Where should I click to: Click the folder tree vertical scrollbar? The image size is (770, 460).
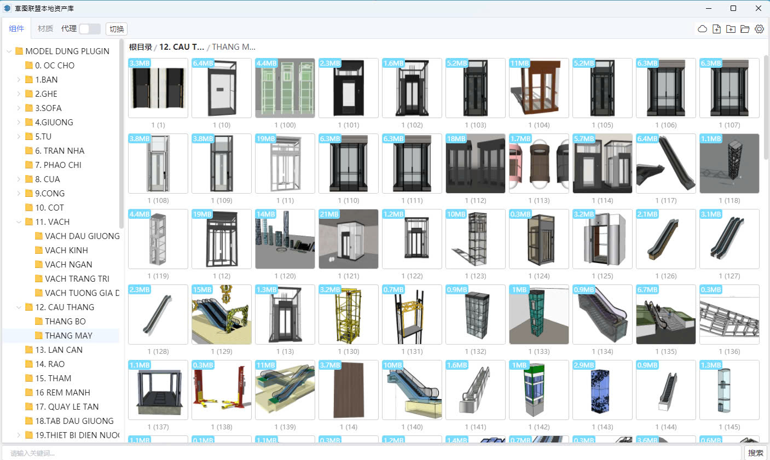(121, 134)
